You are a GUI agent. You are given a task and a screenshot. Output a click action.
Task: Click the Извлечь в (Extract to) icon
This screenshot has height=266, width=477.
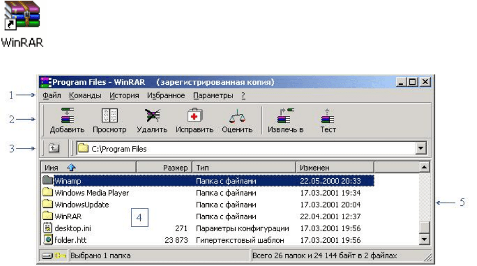[x=285, y=116]
